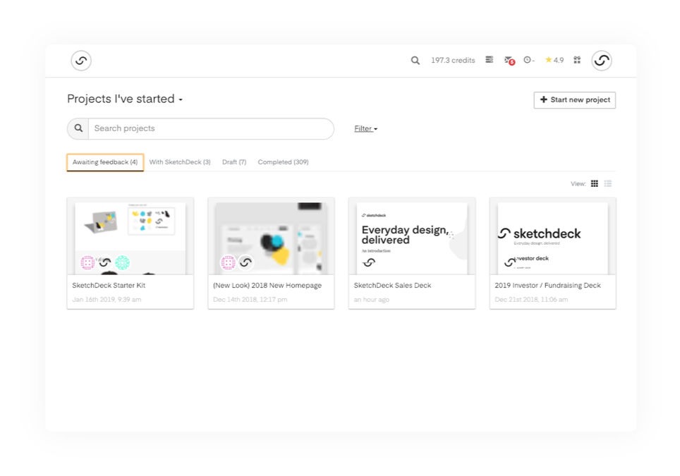Click logo avatar on SketchDeck Sales Deck card

pos(369,262)
